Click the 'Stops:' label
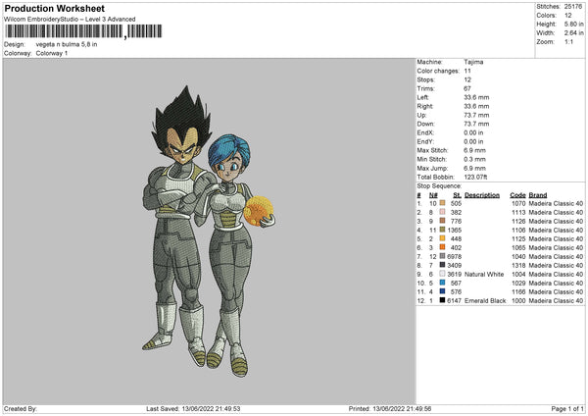This screenshot has height=416, width=588. point(426,80)
